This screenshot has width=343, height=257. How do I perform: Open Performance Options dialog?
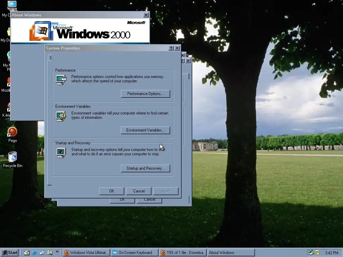pyautogui.click(x=145, y=94)
